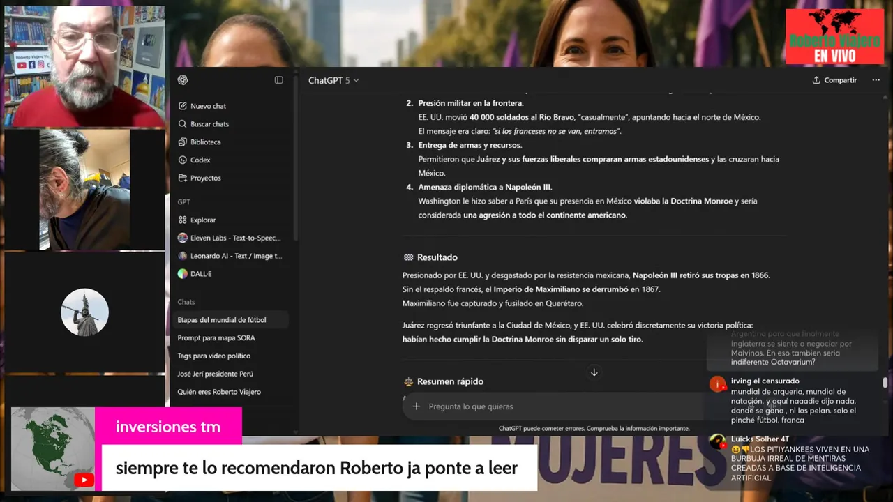The height and width of the screenshot is (502, 893).
Task: Click the scroll-to-bottom arrow button
Action: click(594, 372)
